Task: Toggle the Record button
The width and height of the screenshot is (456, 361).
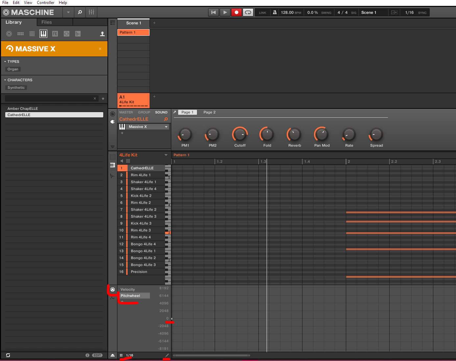Action: click(x=236, y=12)
